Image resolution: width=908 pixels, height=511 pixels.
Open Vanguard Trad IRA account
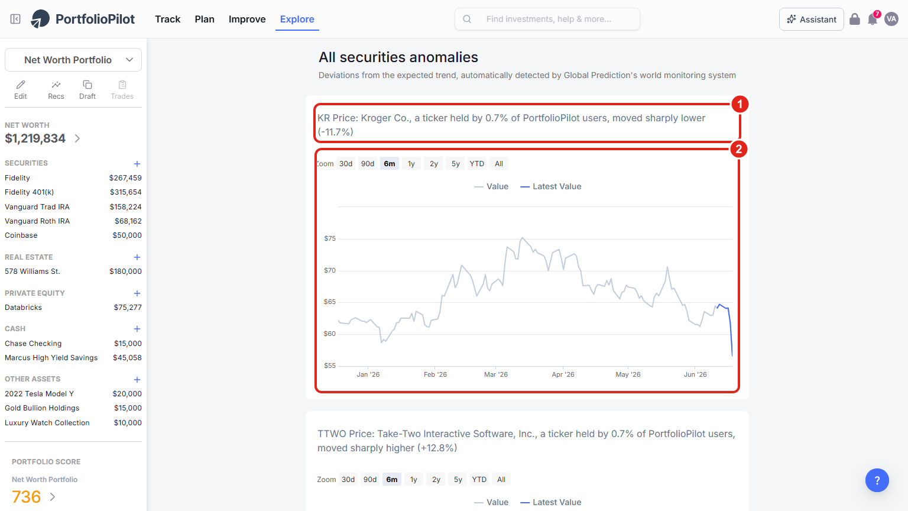73,207
